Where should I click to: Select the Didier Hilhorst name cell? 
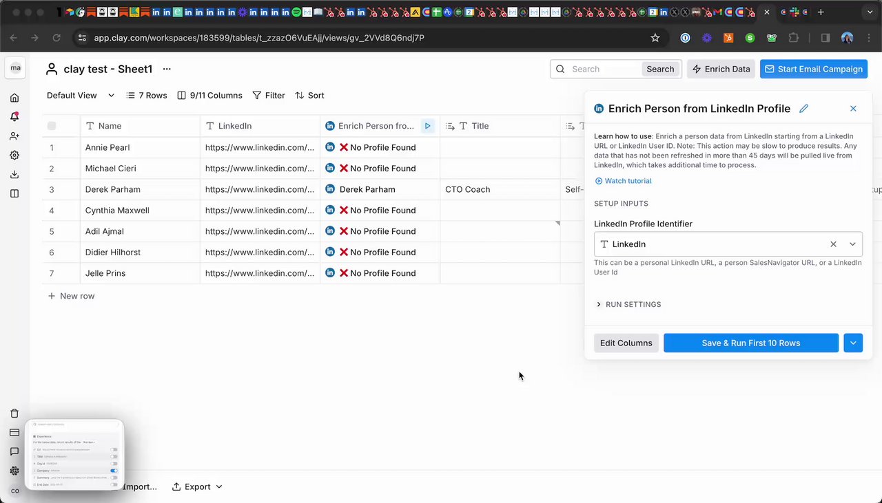[x=140, y=252]
